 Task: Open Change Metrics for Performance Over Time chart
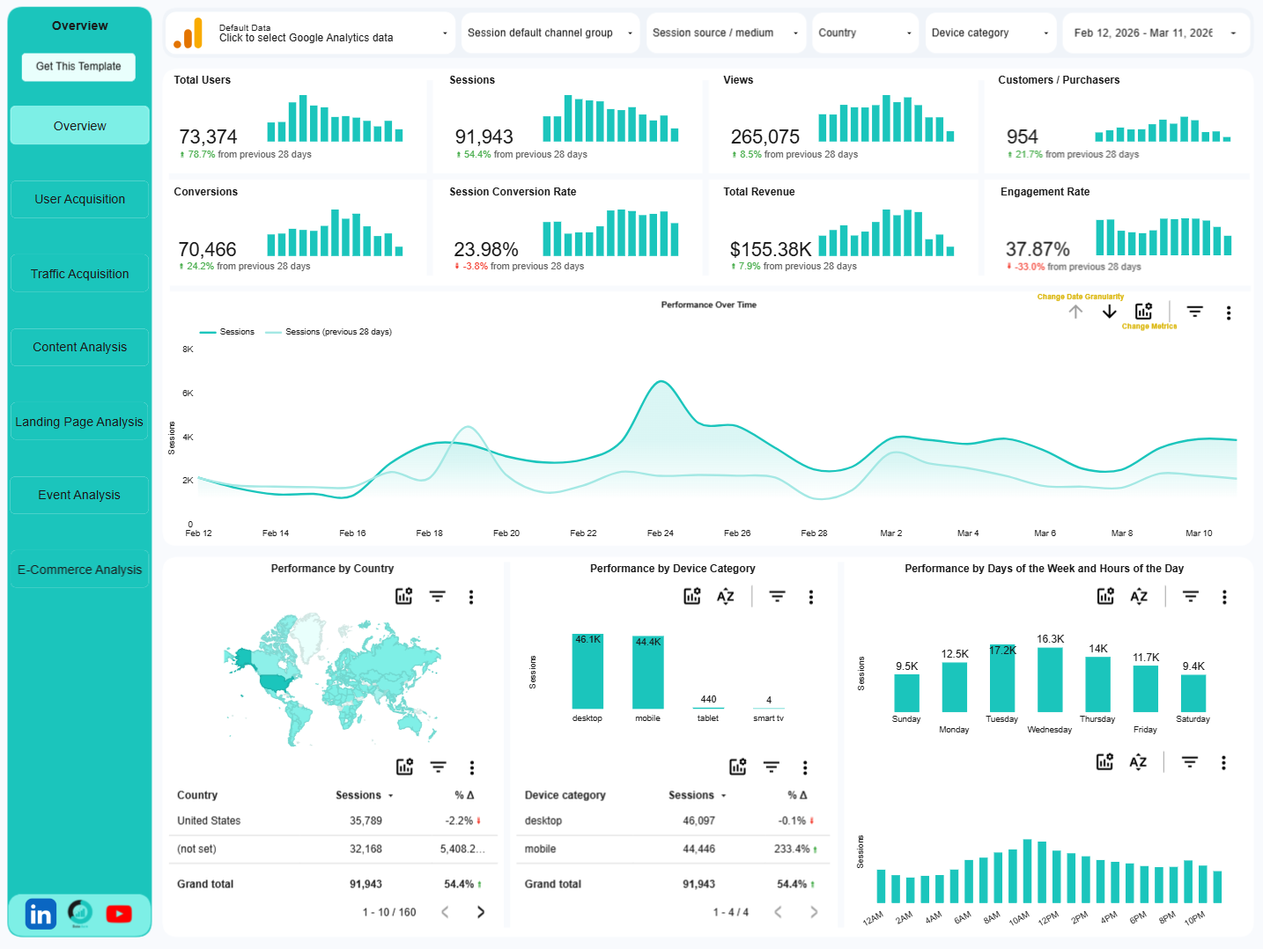pyautogui.click(x=1144, y=311)
